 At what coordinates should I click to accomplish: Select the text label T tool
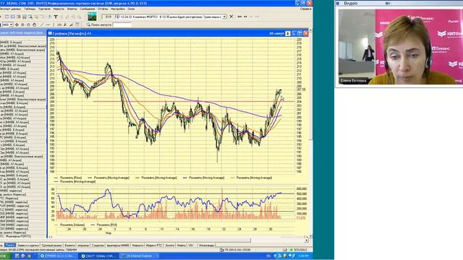(x=56, y=17)
